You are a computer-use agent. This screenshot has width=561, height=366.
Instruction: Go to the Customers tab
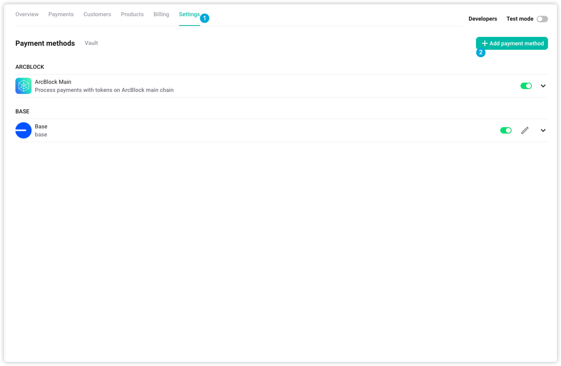point(97,14)
